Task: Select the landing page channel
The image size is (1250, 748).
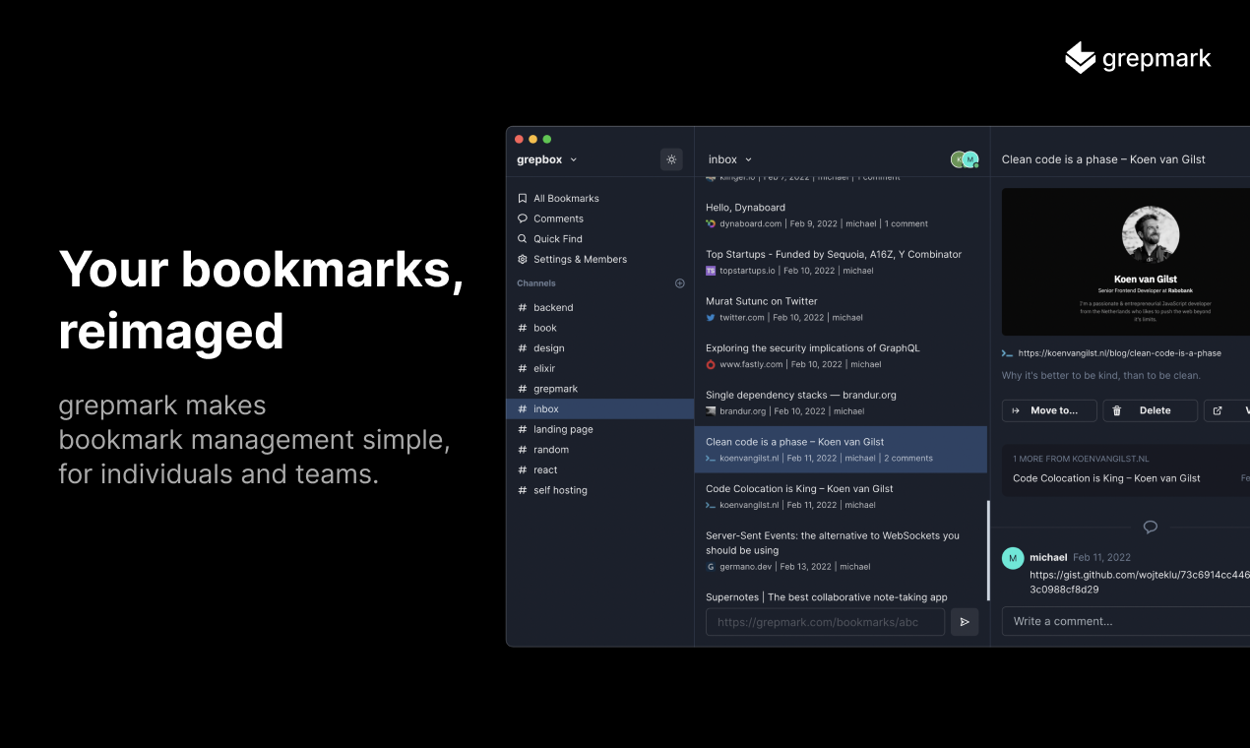Action: pyautogui.click(x=600, y=429)
